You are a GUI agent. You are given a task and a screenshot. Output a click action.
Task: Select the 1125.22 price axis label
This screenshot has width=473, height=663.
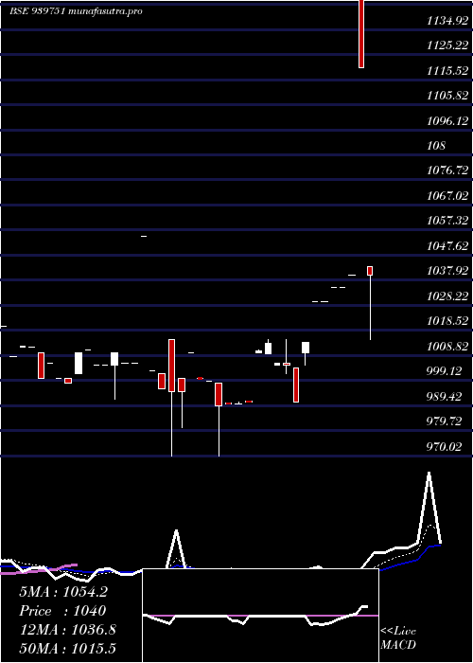point(447,45)
